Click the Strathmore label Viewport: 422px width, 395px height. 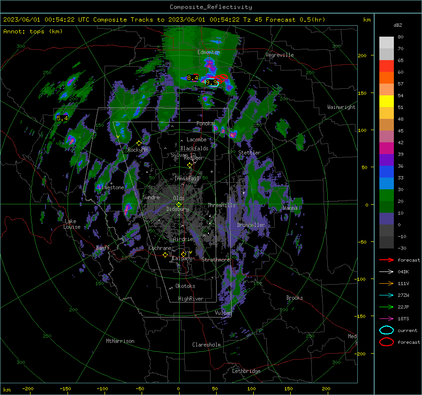[216, 260]
